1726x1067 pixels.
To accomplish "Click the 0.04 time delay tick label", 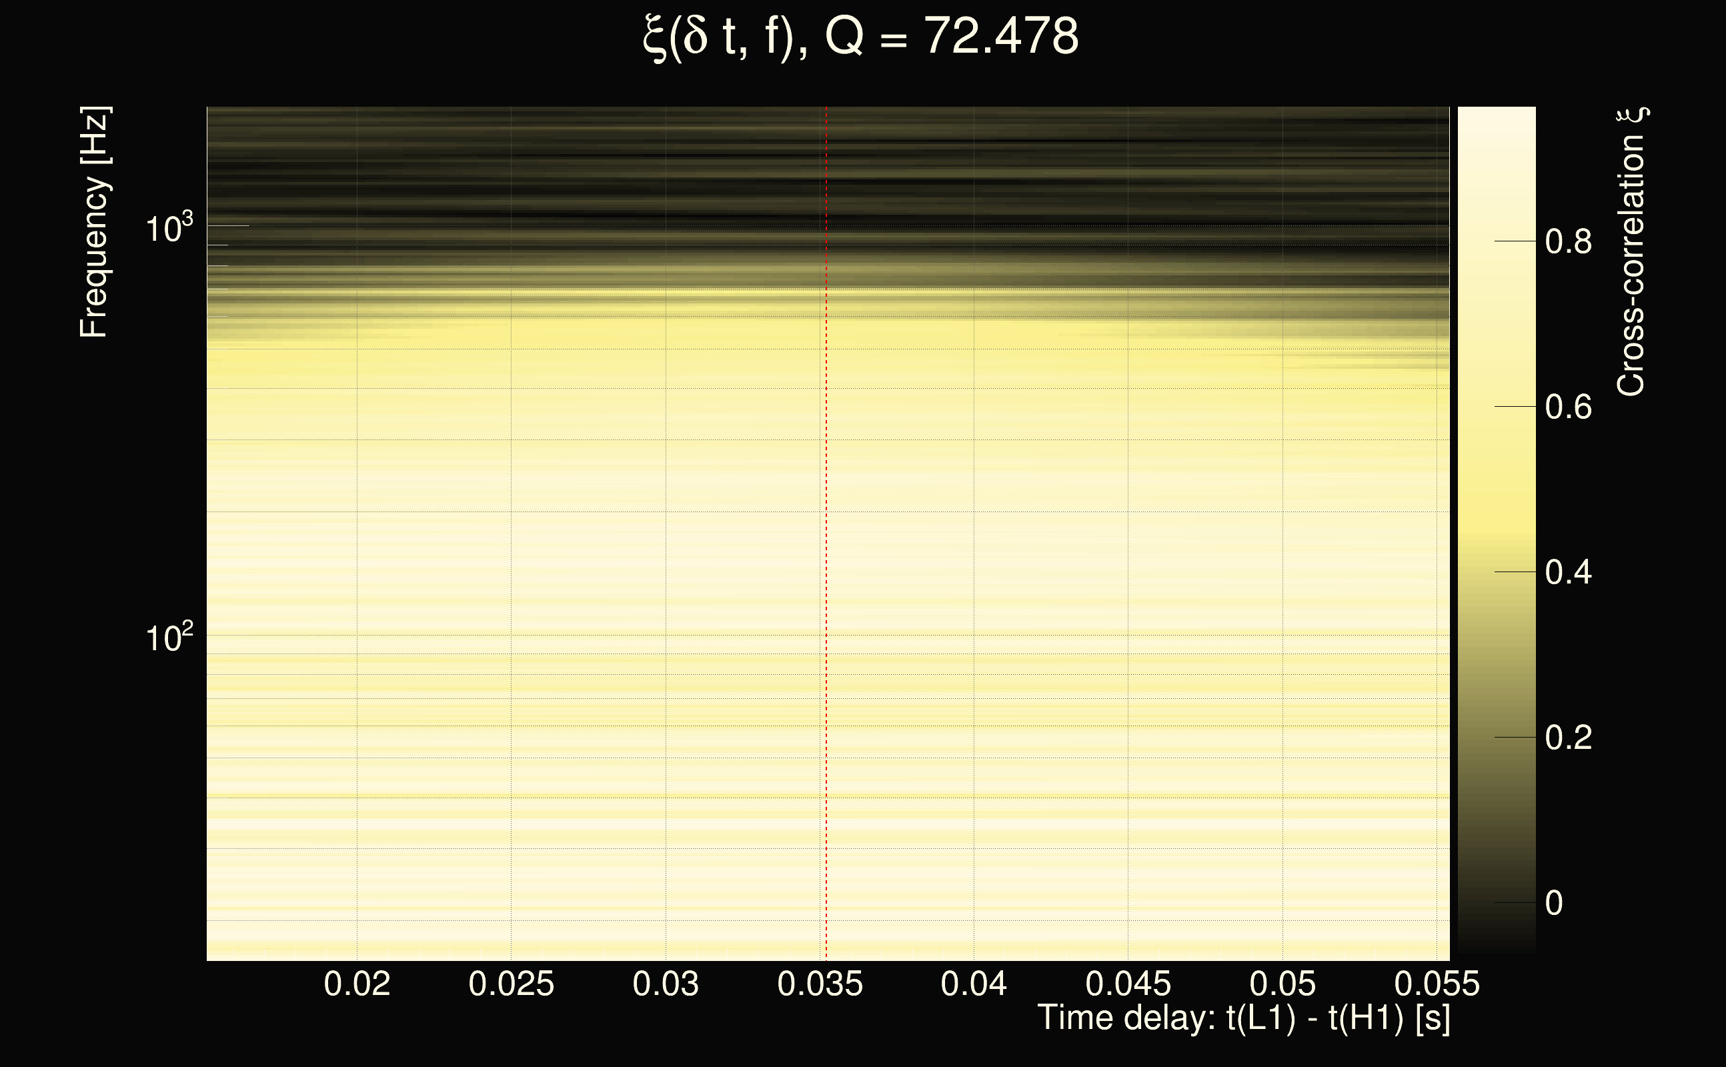I will (x=974, y=984).
